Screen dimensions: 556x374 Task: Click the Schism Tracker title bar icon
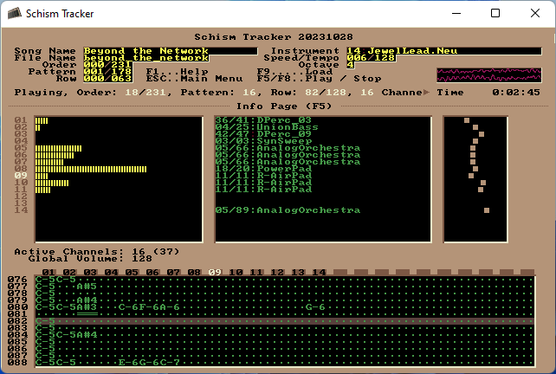point(13,13)
